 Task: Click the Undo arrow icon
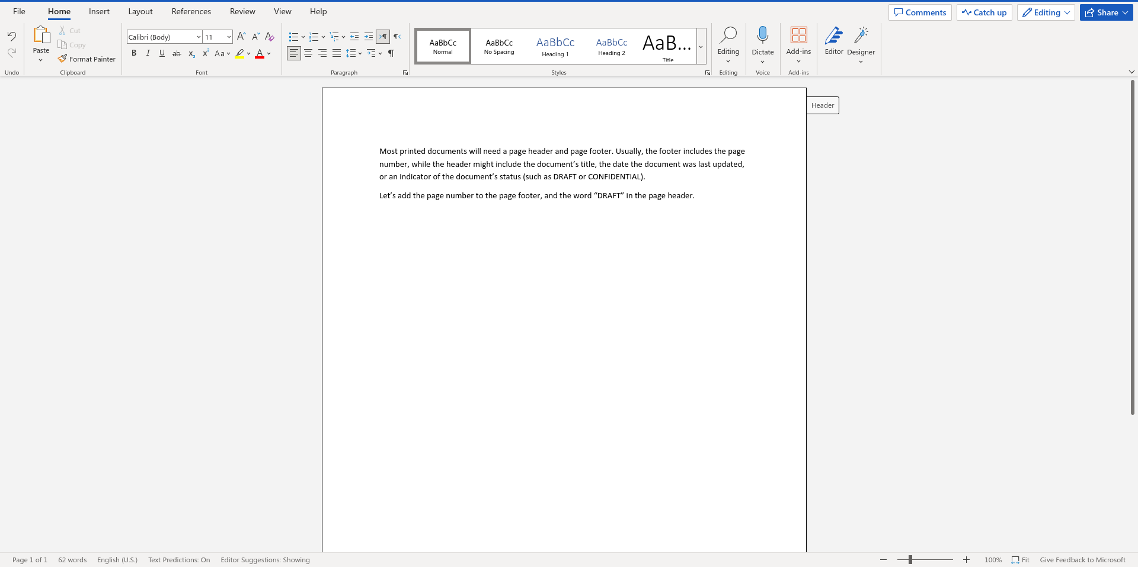point(12,37)
